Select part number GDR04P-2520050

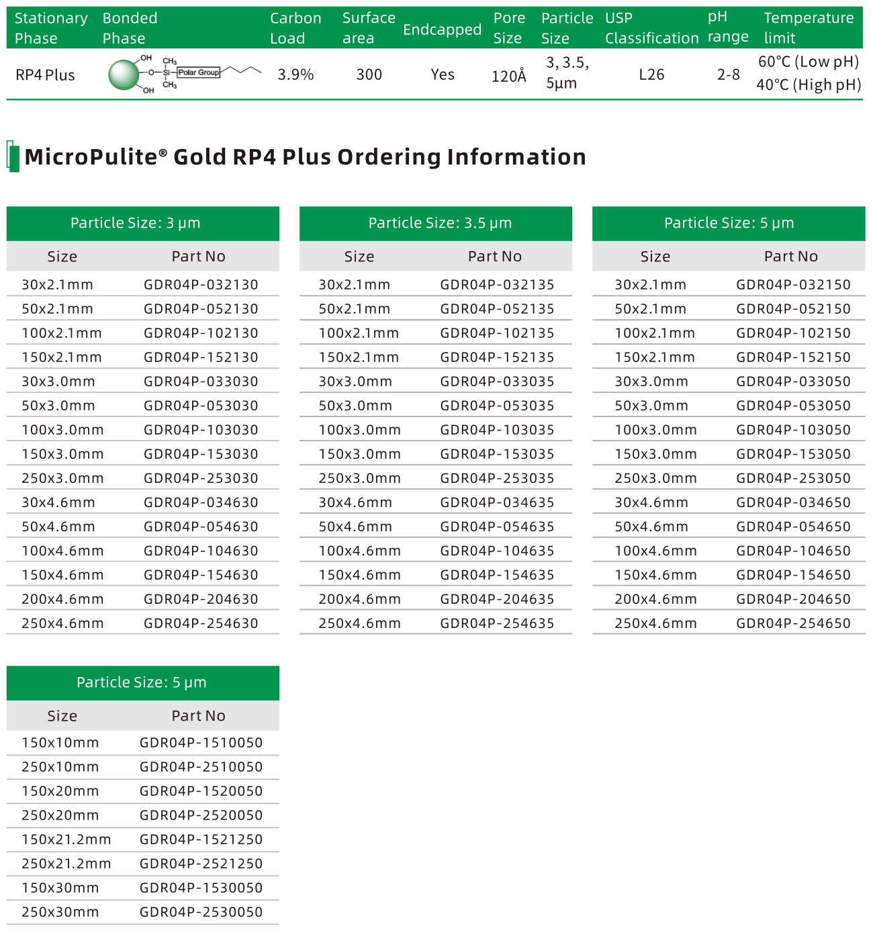pos(201,815)
